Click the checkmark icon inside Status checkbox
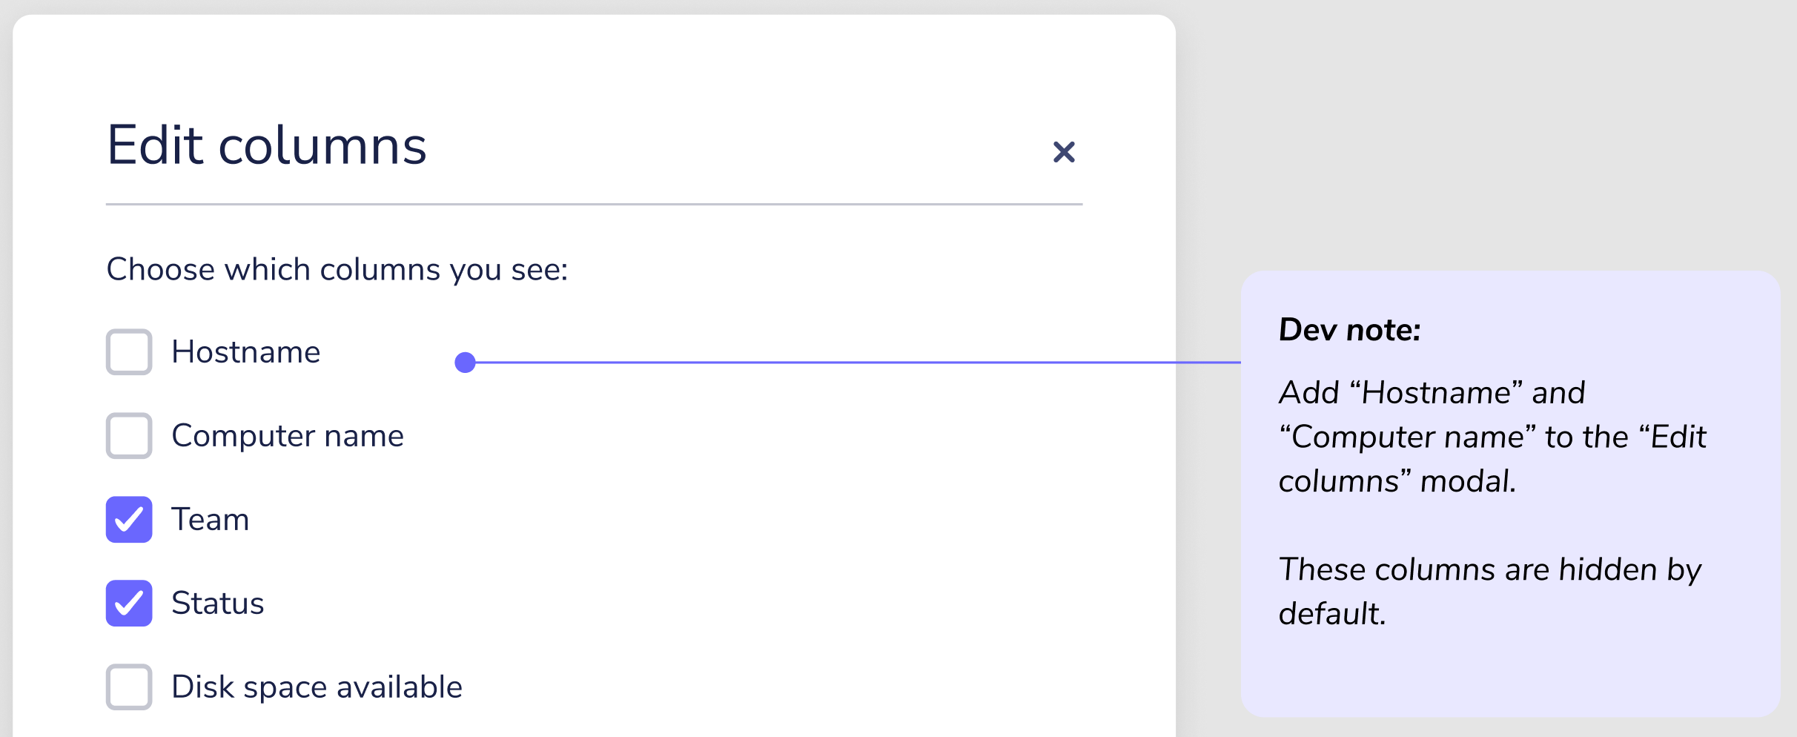 [128, 604]
